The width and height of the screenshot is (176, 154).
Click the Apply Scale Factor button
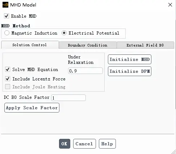pos(32,107)
